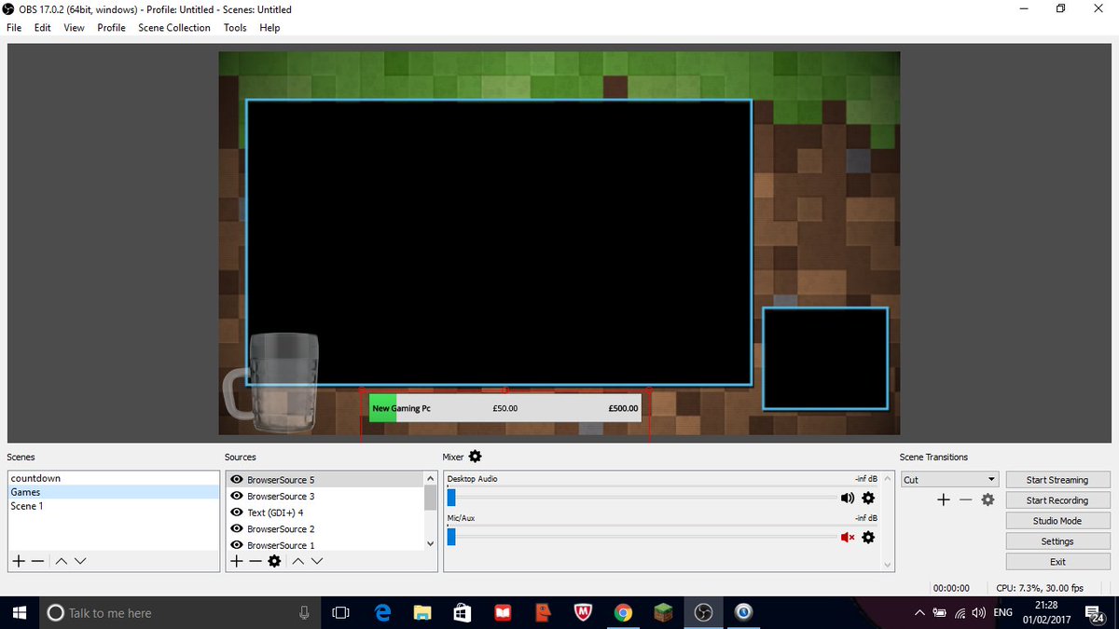Click Start Recording button
Screen dimensions: 1119x629
tap(1057, 500)
